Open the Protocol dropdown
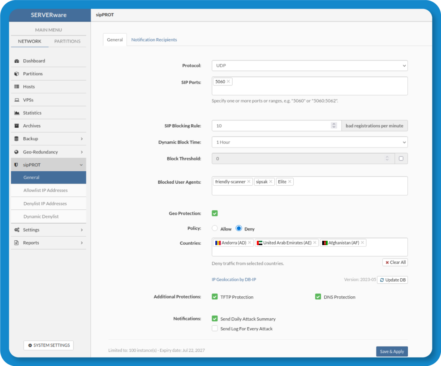 [309, 66]
